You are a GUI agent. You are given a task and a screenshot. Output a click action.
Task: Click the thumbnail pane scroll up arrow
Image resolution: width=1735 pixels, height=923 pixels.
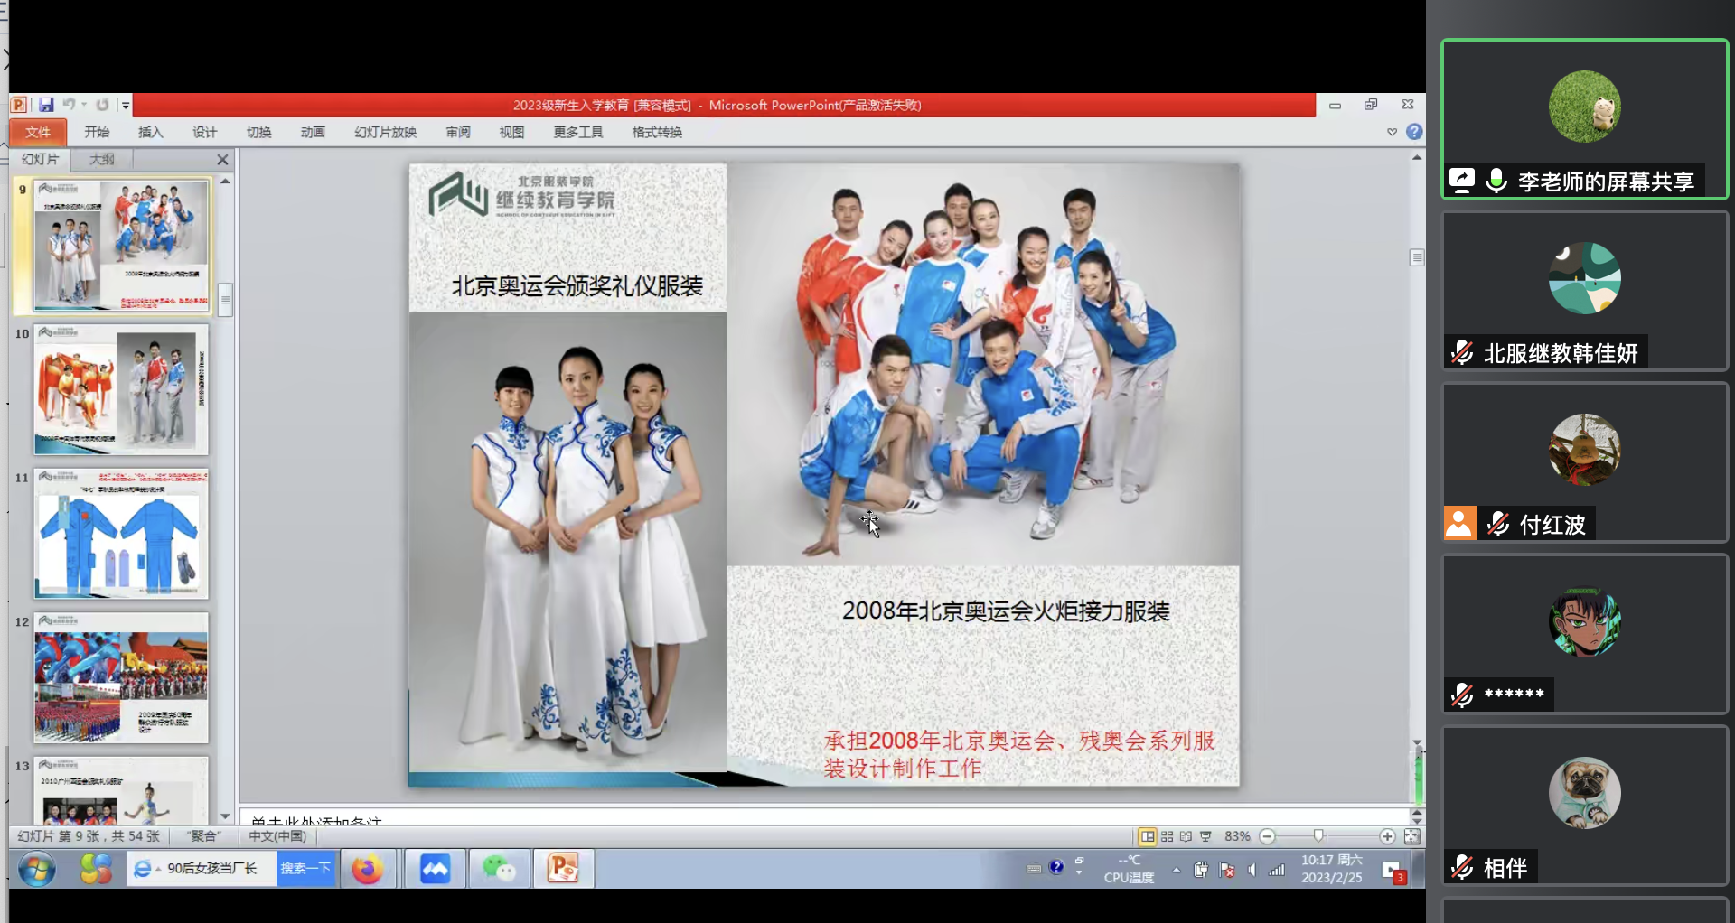[x=226, y=181]
